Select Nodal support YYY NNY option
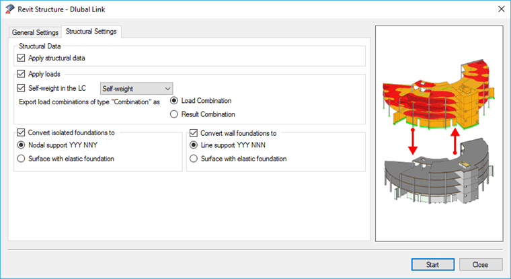The image size is (511, 279). [x=22, y=145]
